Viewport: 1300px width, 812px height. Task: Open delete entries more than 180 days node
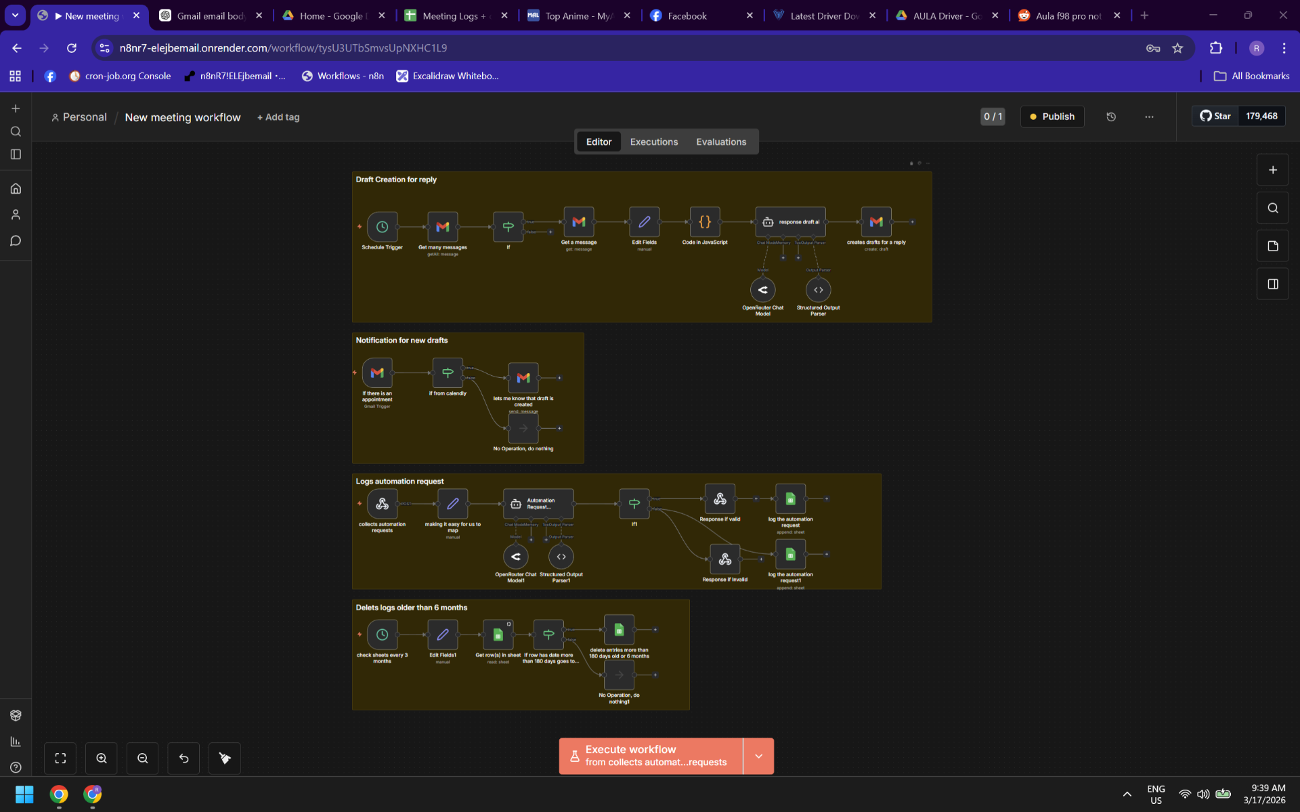[x=619, y=630]
